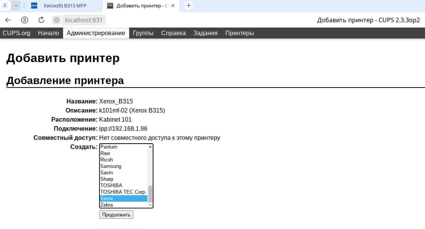
Task: Close the Добавить принтер tab
Action: coord(173,6)
